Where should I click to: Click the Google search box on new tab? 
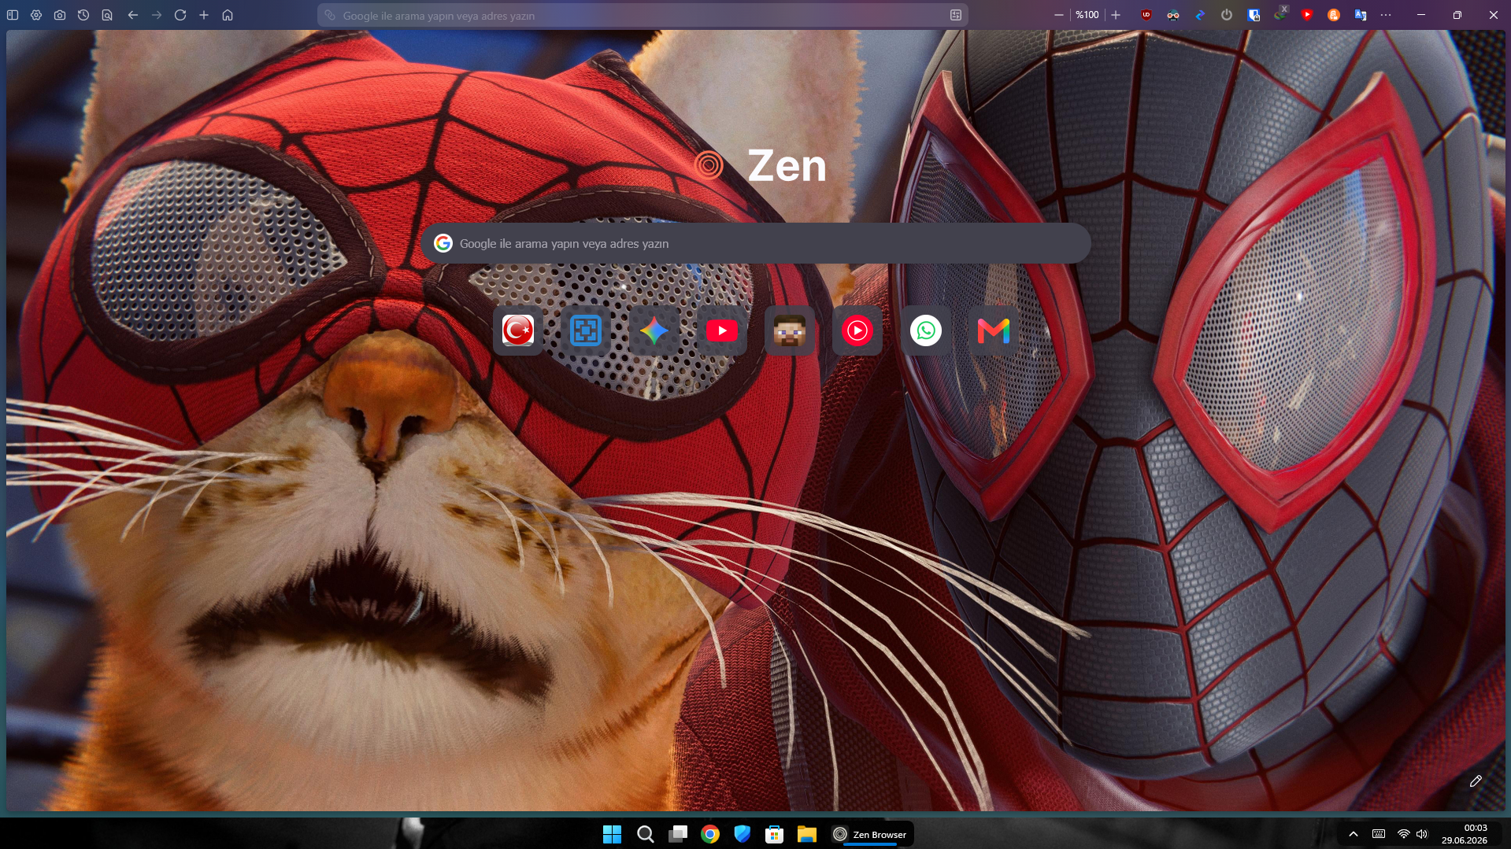click(x=756, y=244)
